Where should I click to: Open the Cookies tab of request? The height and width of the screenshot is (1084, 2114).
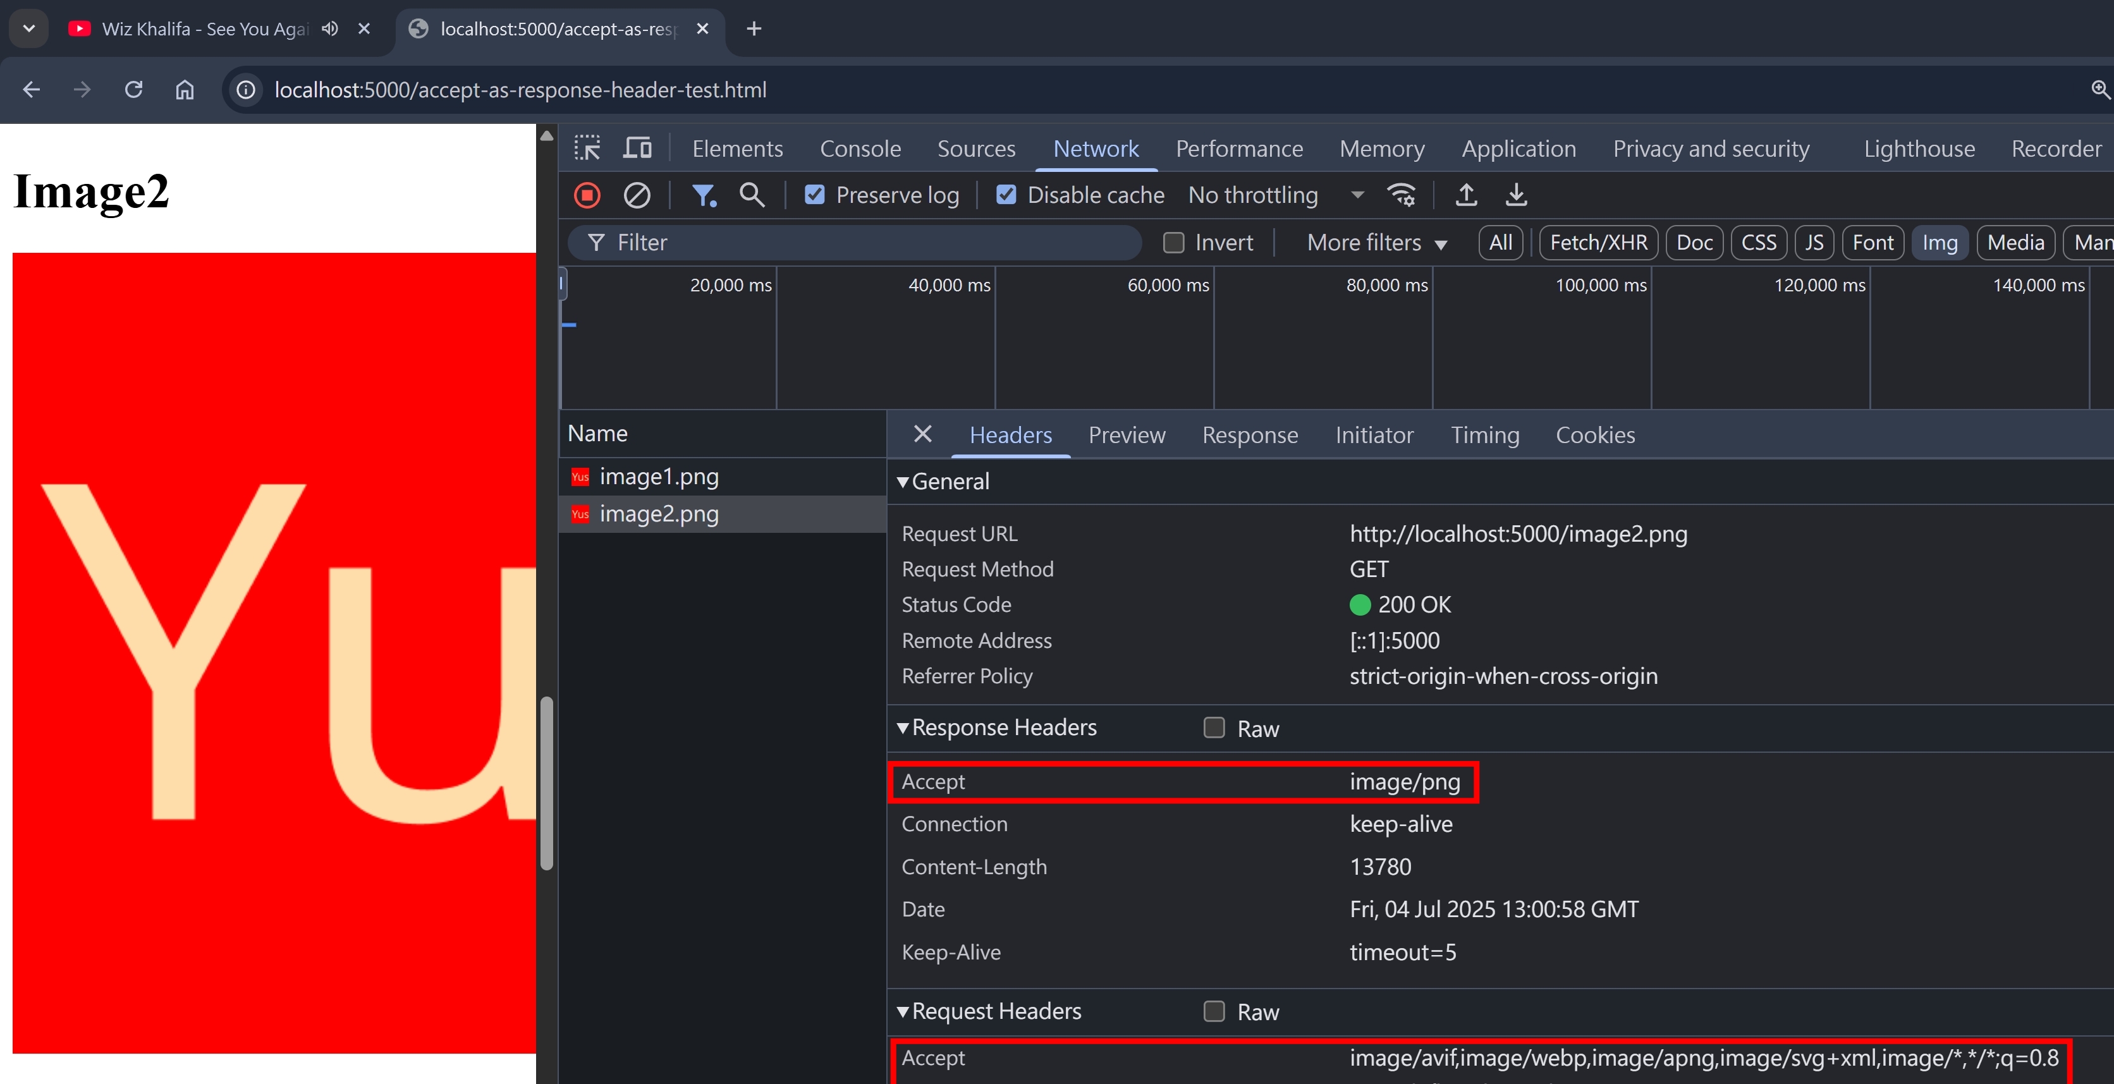[1594, 435]
